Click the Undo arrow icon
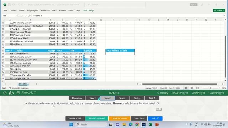Image resolution: width=228 pixels, height=128 pixels. 14,5
